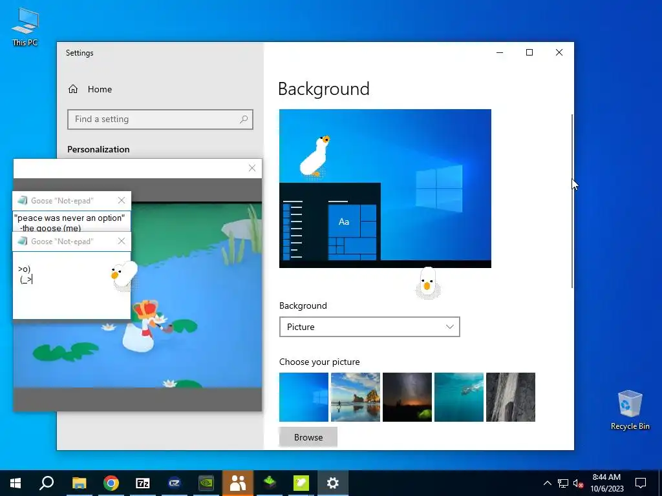Click the clock showing 8:44 AM
662x496 pixels.
click(x=606, y=483)
